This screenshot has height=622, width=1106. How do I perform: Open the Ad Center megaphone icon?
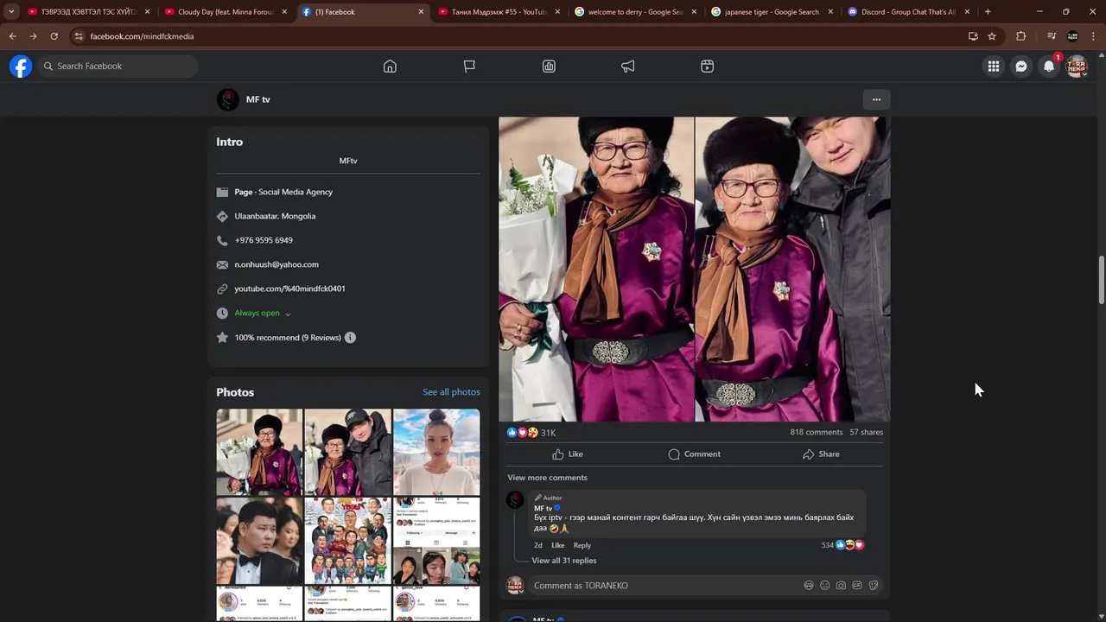(628, 67)
